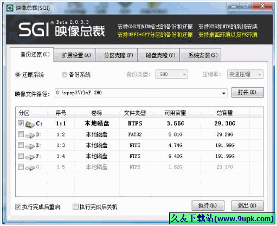Viewport: 277px width, 226px height.
Task: Click the 文件类型 column header
Action: tap(135, 113)
